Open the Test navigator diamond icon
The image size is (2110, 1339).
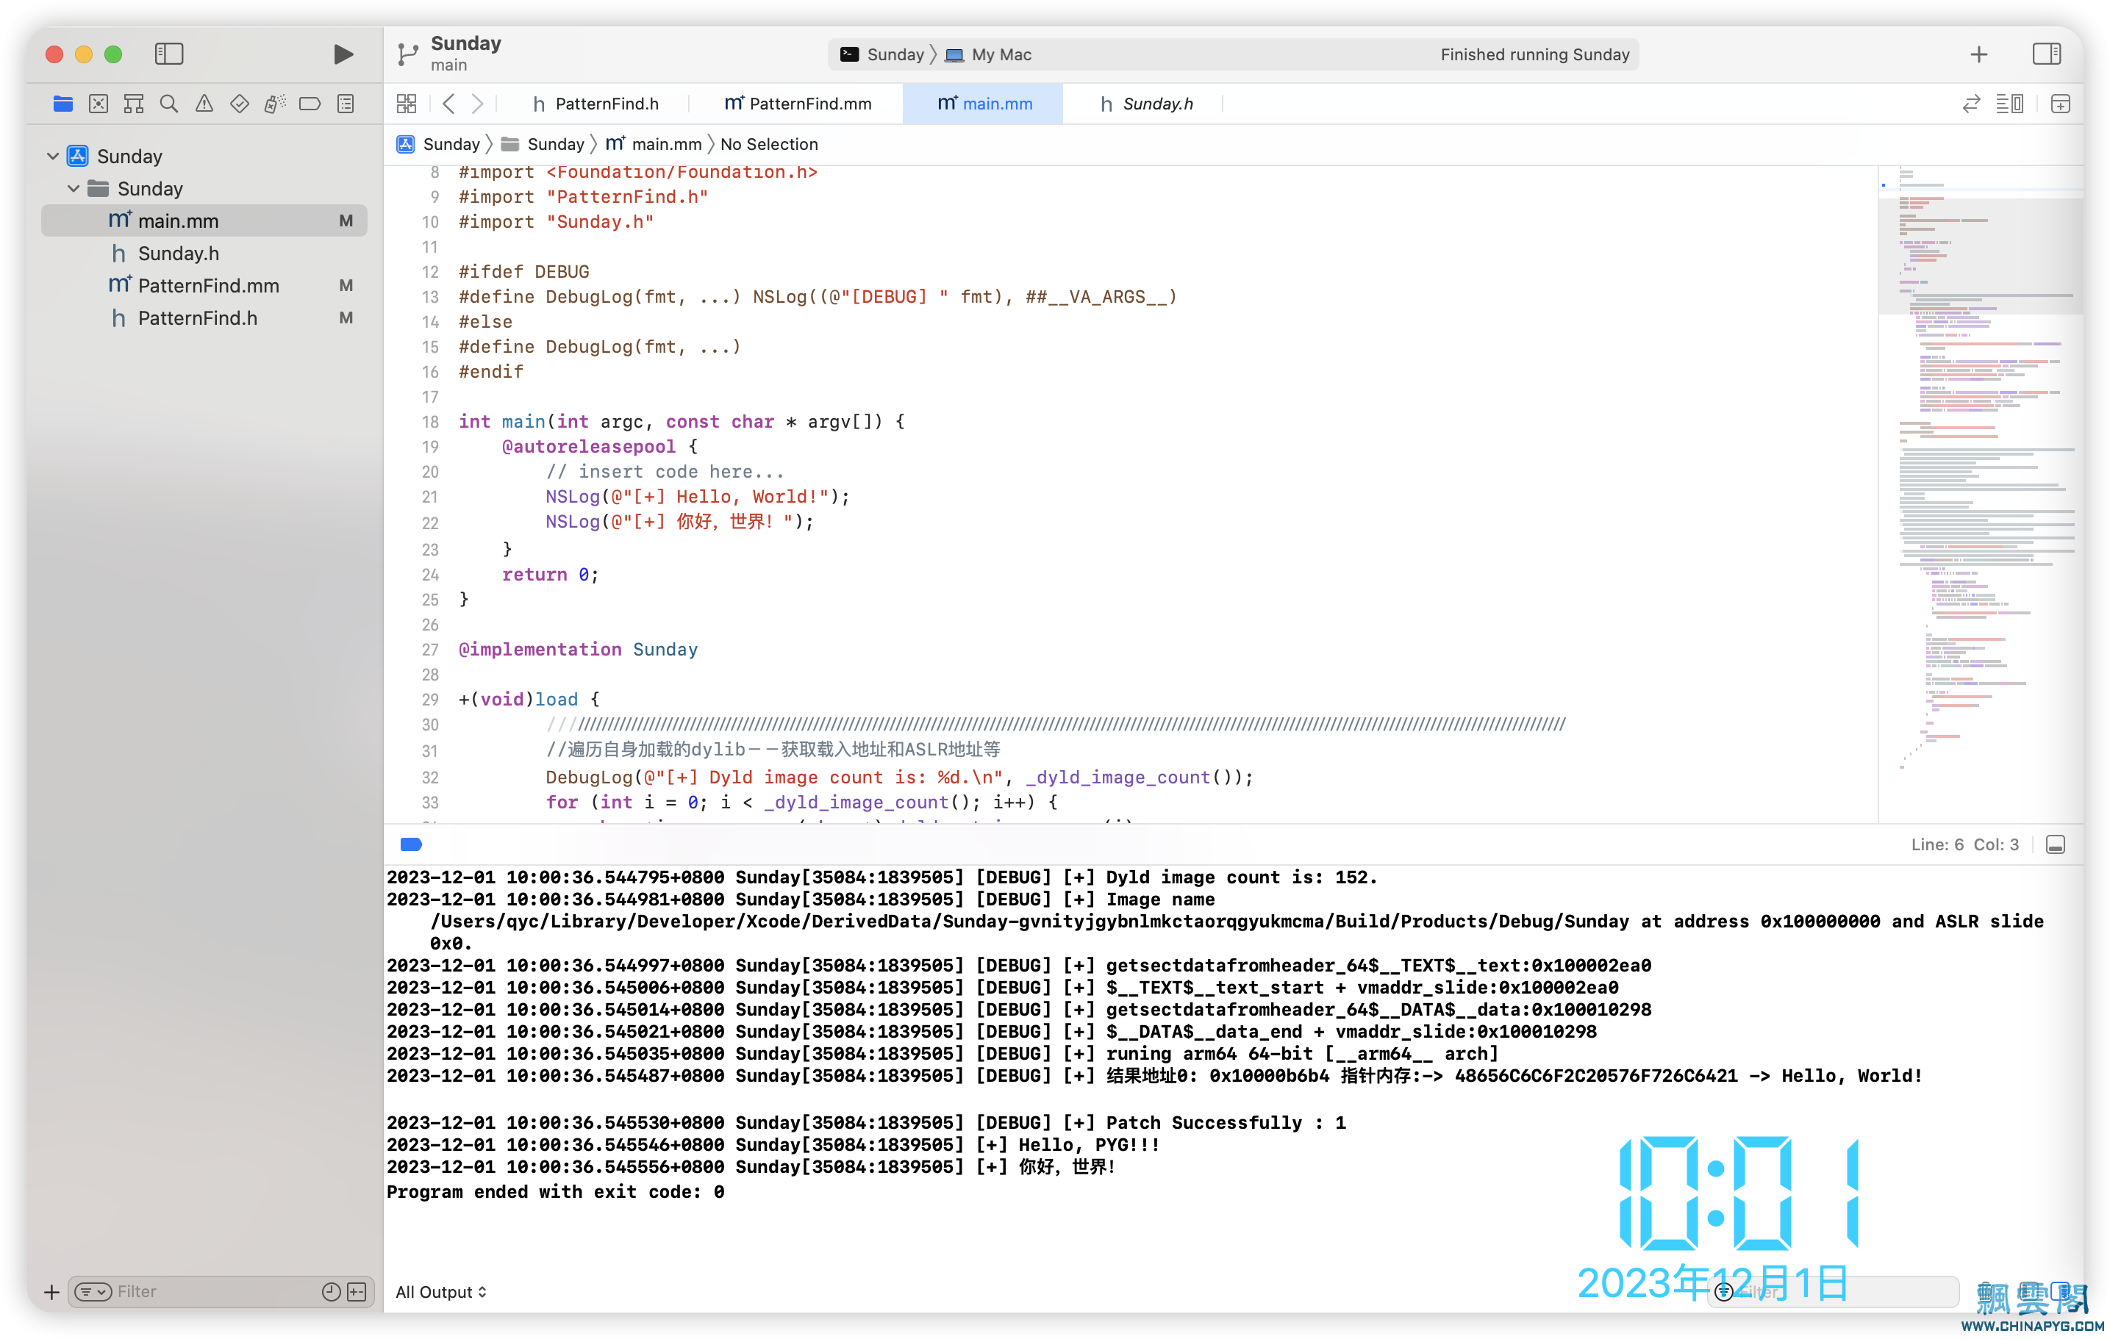[x=239, y=104]
